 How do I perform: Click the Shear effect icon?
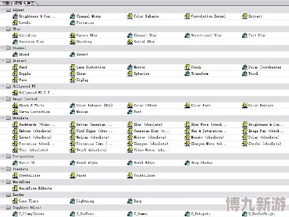73,74
